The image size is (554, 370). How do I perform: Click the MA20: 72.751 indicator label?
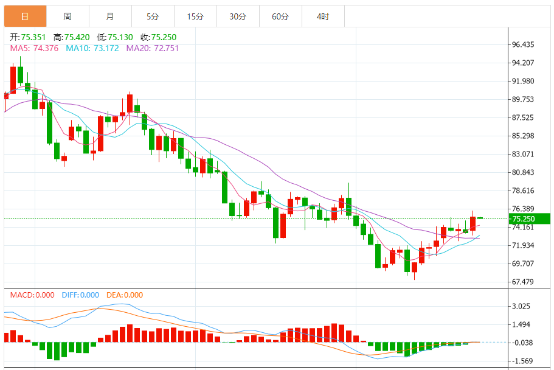(153, 48)
